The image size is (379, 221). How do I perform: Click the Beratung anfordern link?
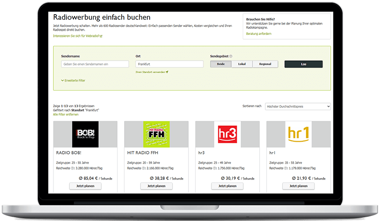[x=259, y=34]
